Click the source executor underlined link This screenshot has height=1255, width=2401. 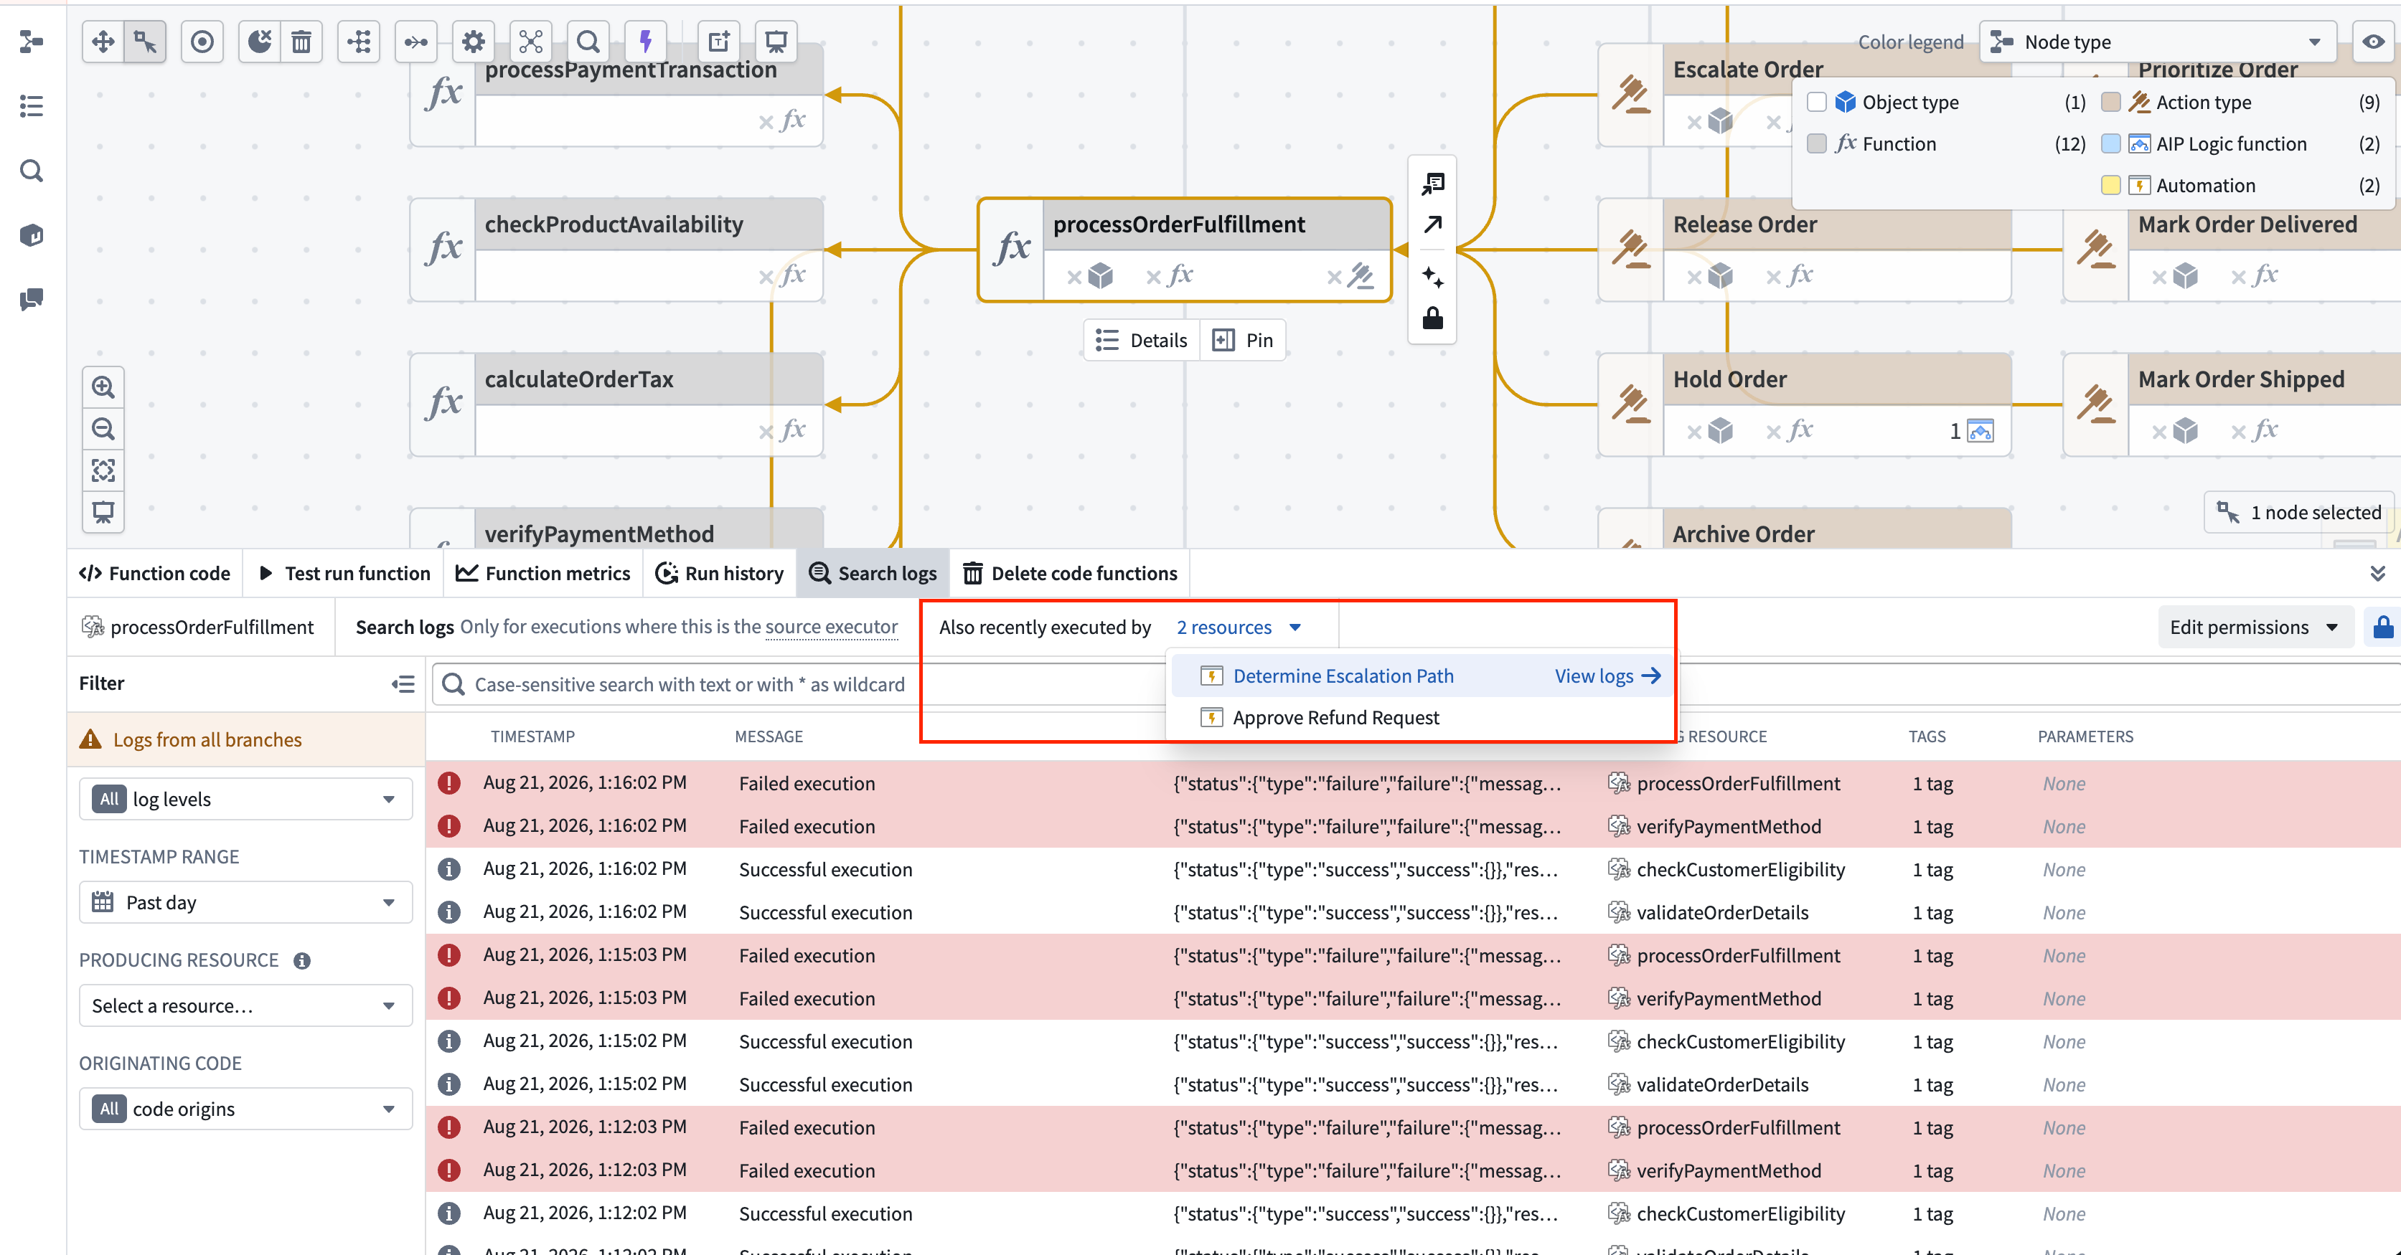pyautogui.click(x=832, y=627)
